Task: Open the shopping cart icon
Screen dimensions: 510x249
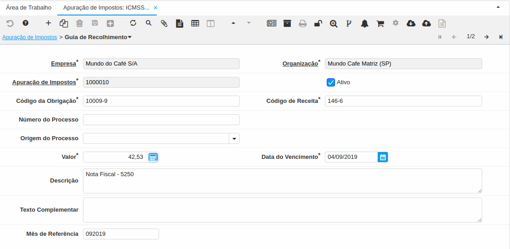Action: (380, 24)
